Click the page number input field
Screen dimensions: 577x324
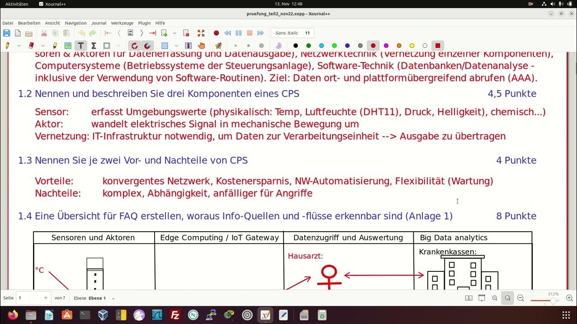[x=23, y=298]
